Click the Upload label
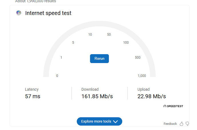Screen dimensions: 197x130 pyautogui.click(x=144, y=89)
